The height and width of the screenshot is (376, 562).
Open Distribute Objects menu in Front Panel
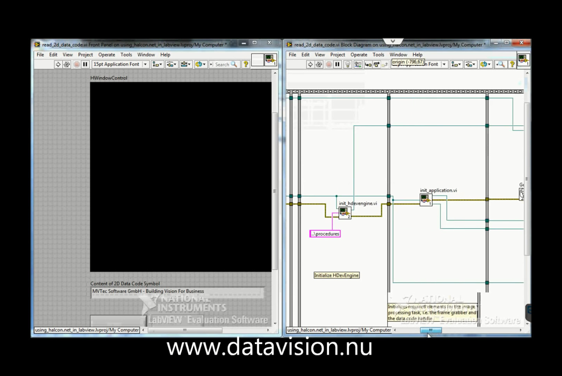pos(172,64)
